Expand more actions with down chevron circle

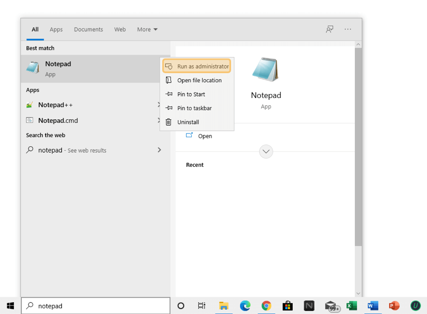pyautogui.click(x=266, y=152)
